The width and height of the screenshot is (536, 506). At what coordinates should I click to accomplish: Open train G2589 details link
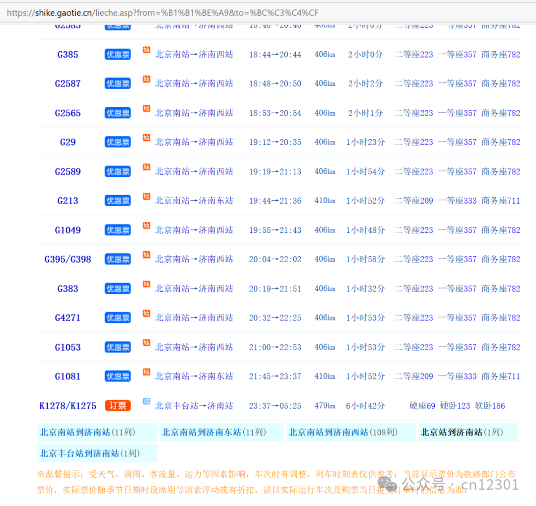click(67, 172)
